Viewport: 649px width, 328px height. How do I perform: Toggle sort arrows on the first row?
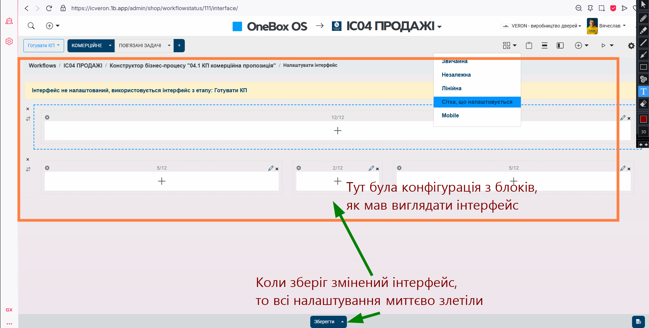tap(28, 119)
